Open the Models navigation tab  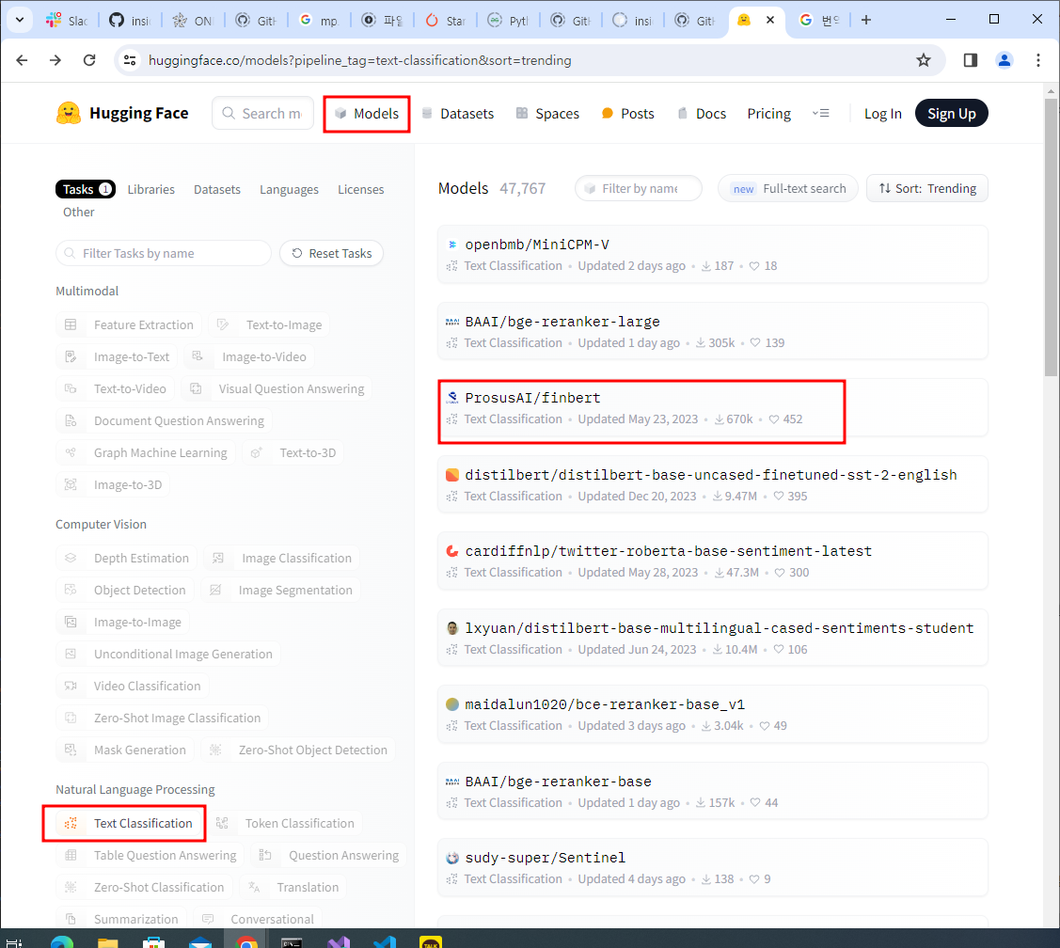(367, 114)
